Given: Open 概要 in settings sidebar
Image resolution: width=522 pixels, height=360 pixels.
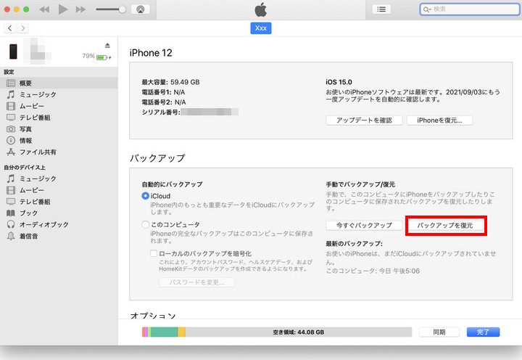Looking at the screenshot, I should (59, 83).
